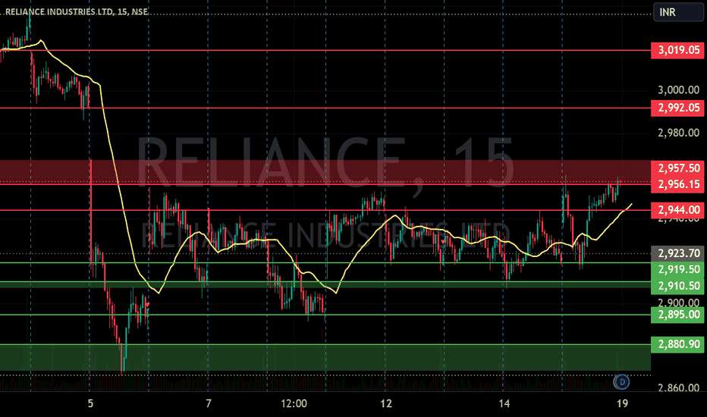Select the 2,956.15 price label

coord(677,184)
